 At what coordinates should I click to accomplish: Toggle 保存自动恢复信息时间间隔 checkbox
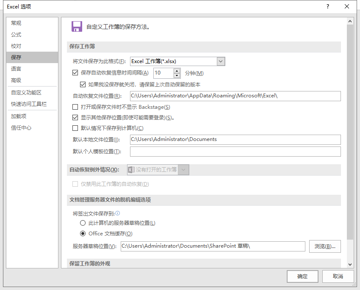[x=75, y=73]
